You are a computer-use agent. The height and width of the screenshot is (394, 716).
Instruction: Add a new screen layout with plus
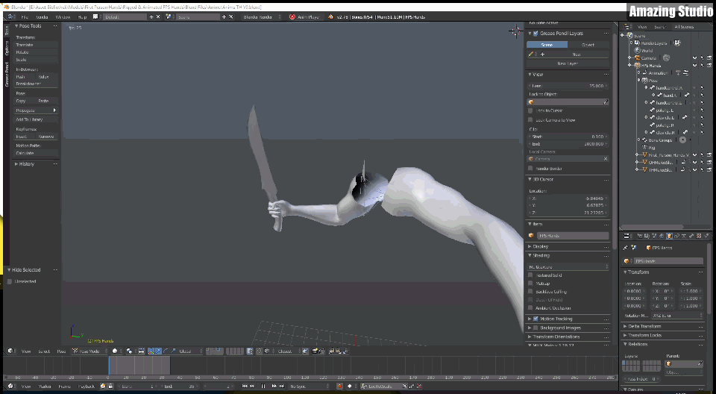(x=152, y=16)
